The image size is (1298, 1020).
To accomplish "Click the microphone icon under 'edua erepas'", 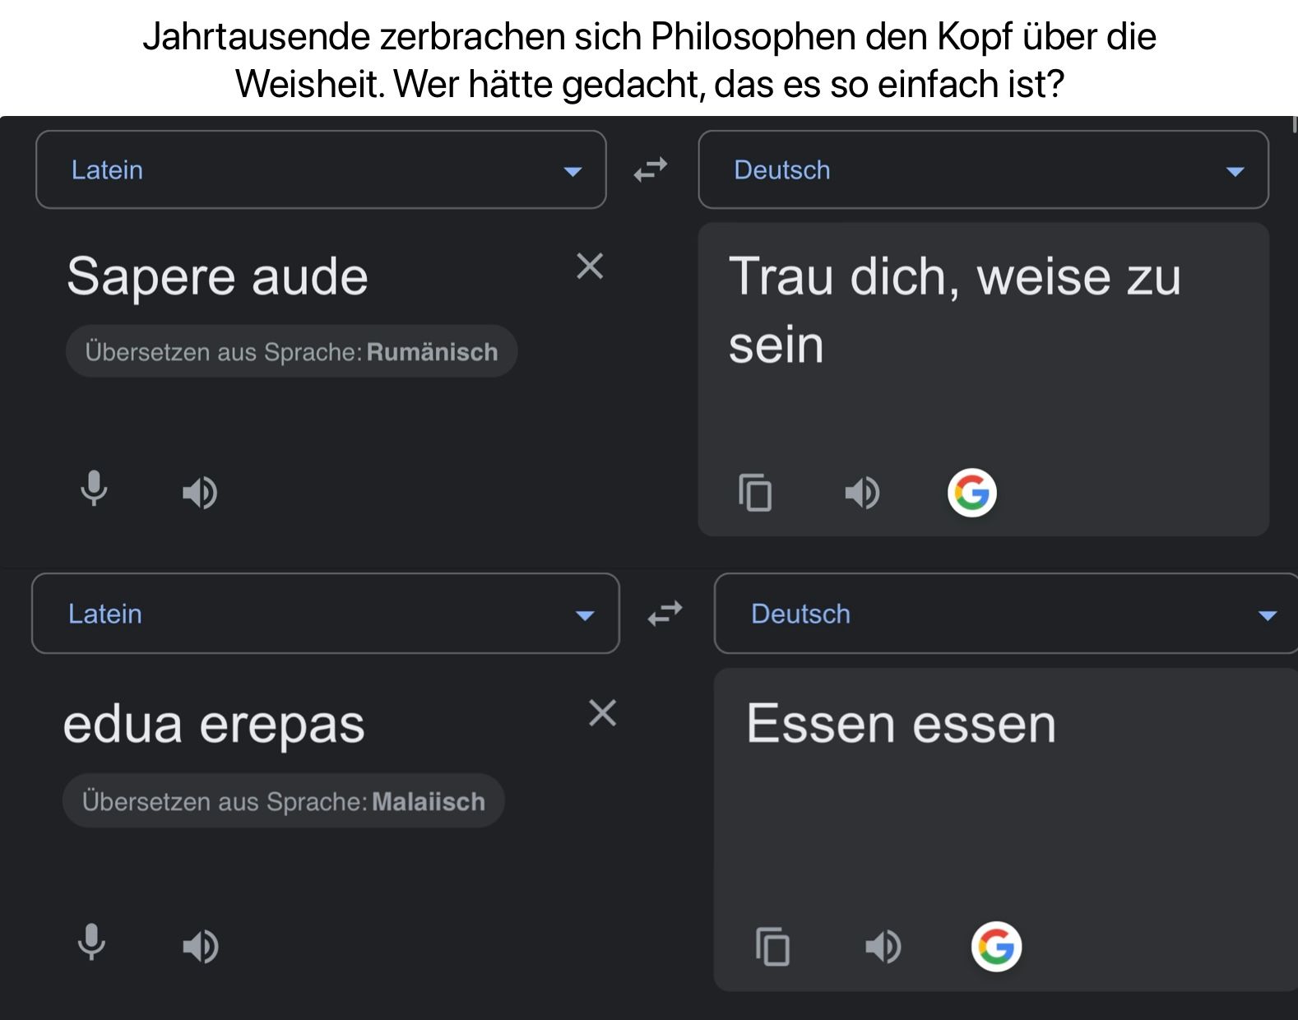I will [91, 943].
